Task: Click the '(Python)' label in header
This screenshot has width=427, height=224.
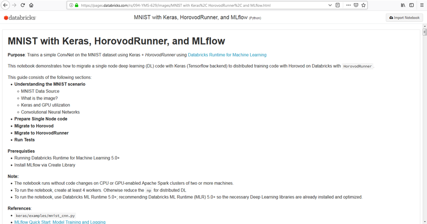Action: pyautogui.click(x=255, y=18)
